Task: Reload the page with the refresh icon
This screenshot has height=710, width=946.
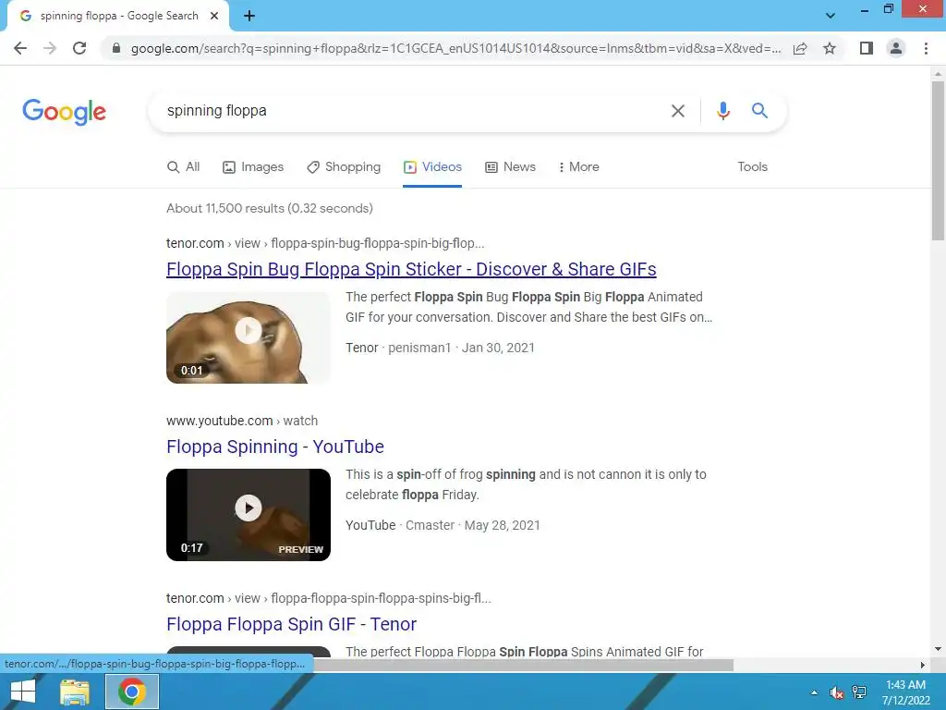Action: (x=79, y=48)
